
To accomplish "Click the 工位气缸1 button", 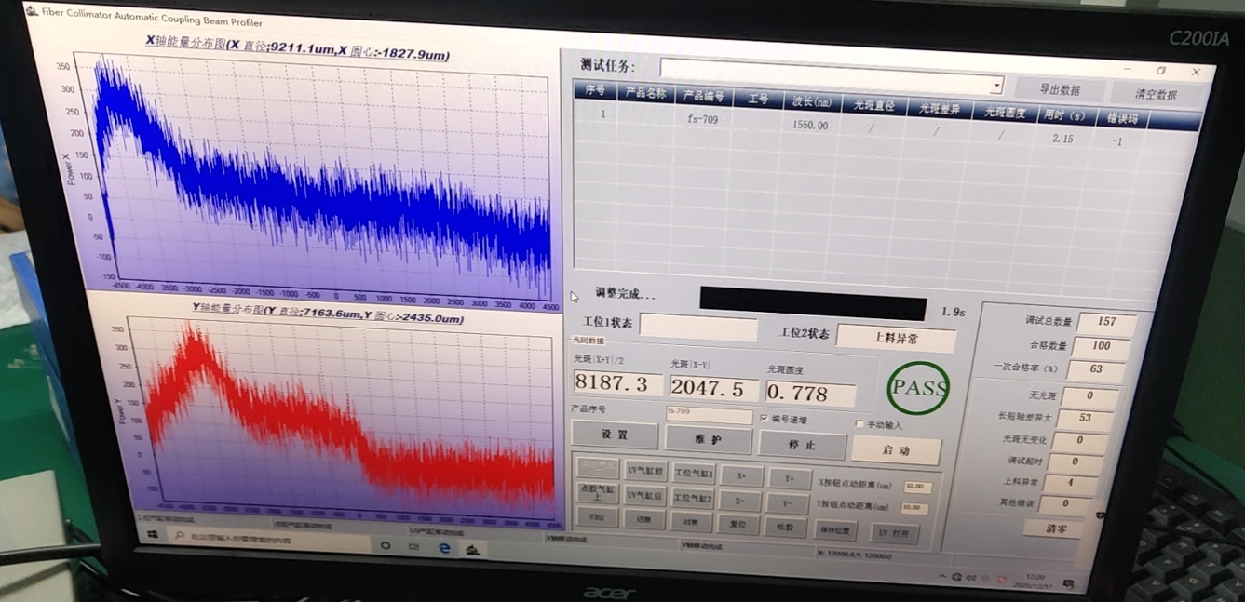I will (693, 475).
